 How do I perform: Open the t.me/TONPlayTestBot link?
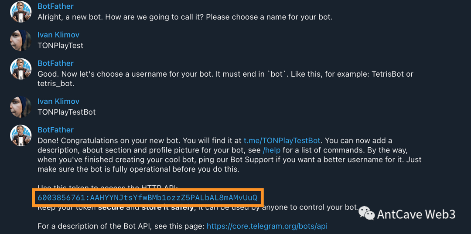(x=282, y=141)
